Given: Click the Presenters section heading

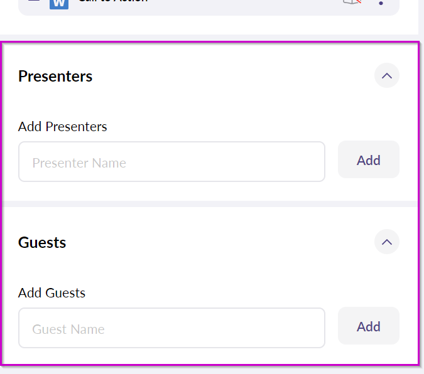Looking at the screenshot, I should 55,76.
